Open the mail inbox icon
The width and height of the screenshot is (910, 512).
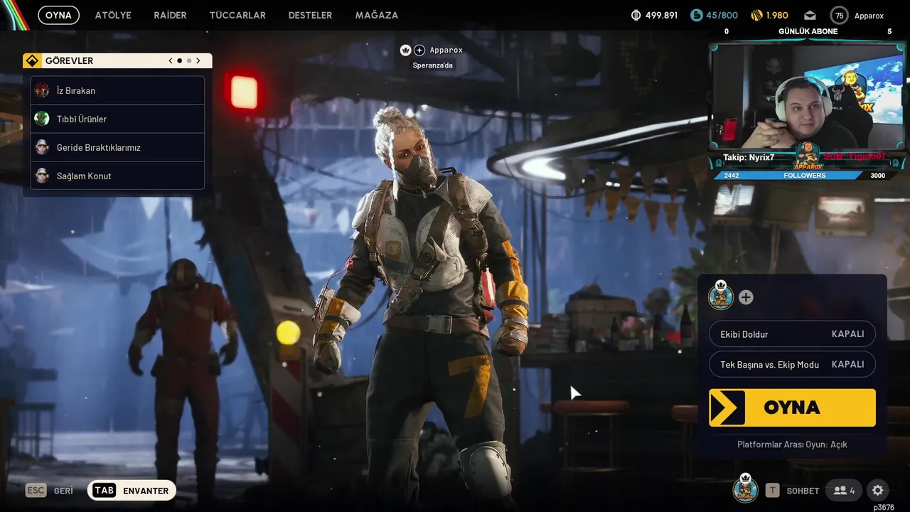[810, 15]
